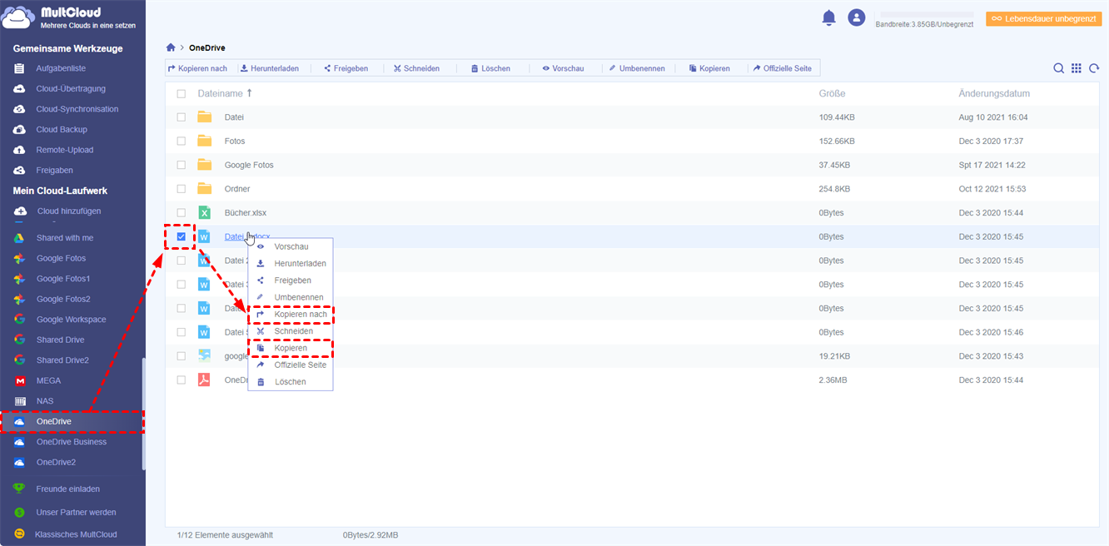
Task: Open Freigaben in sidebar
Action: [x=55, y=170]
